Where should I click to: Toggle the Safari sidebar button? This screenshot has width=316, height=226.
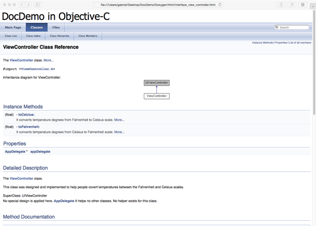(38, 5)
